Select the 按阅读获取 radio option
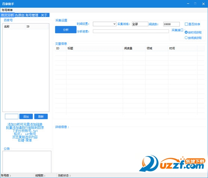The height and width of the screenshot is (178, 208). pos(186,38)
